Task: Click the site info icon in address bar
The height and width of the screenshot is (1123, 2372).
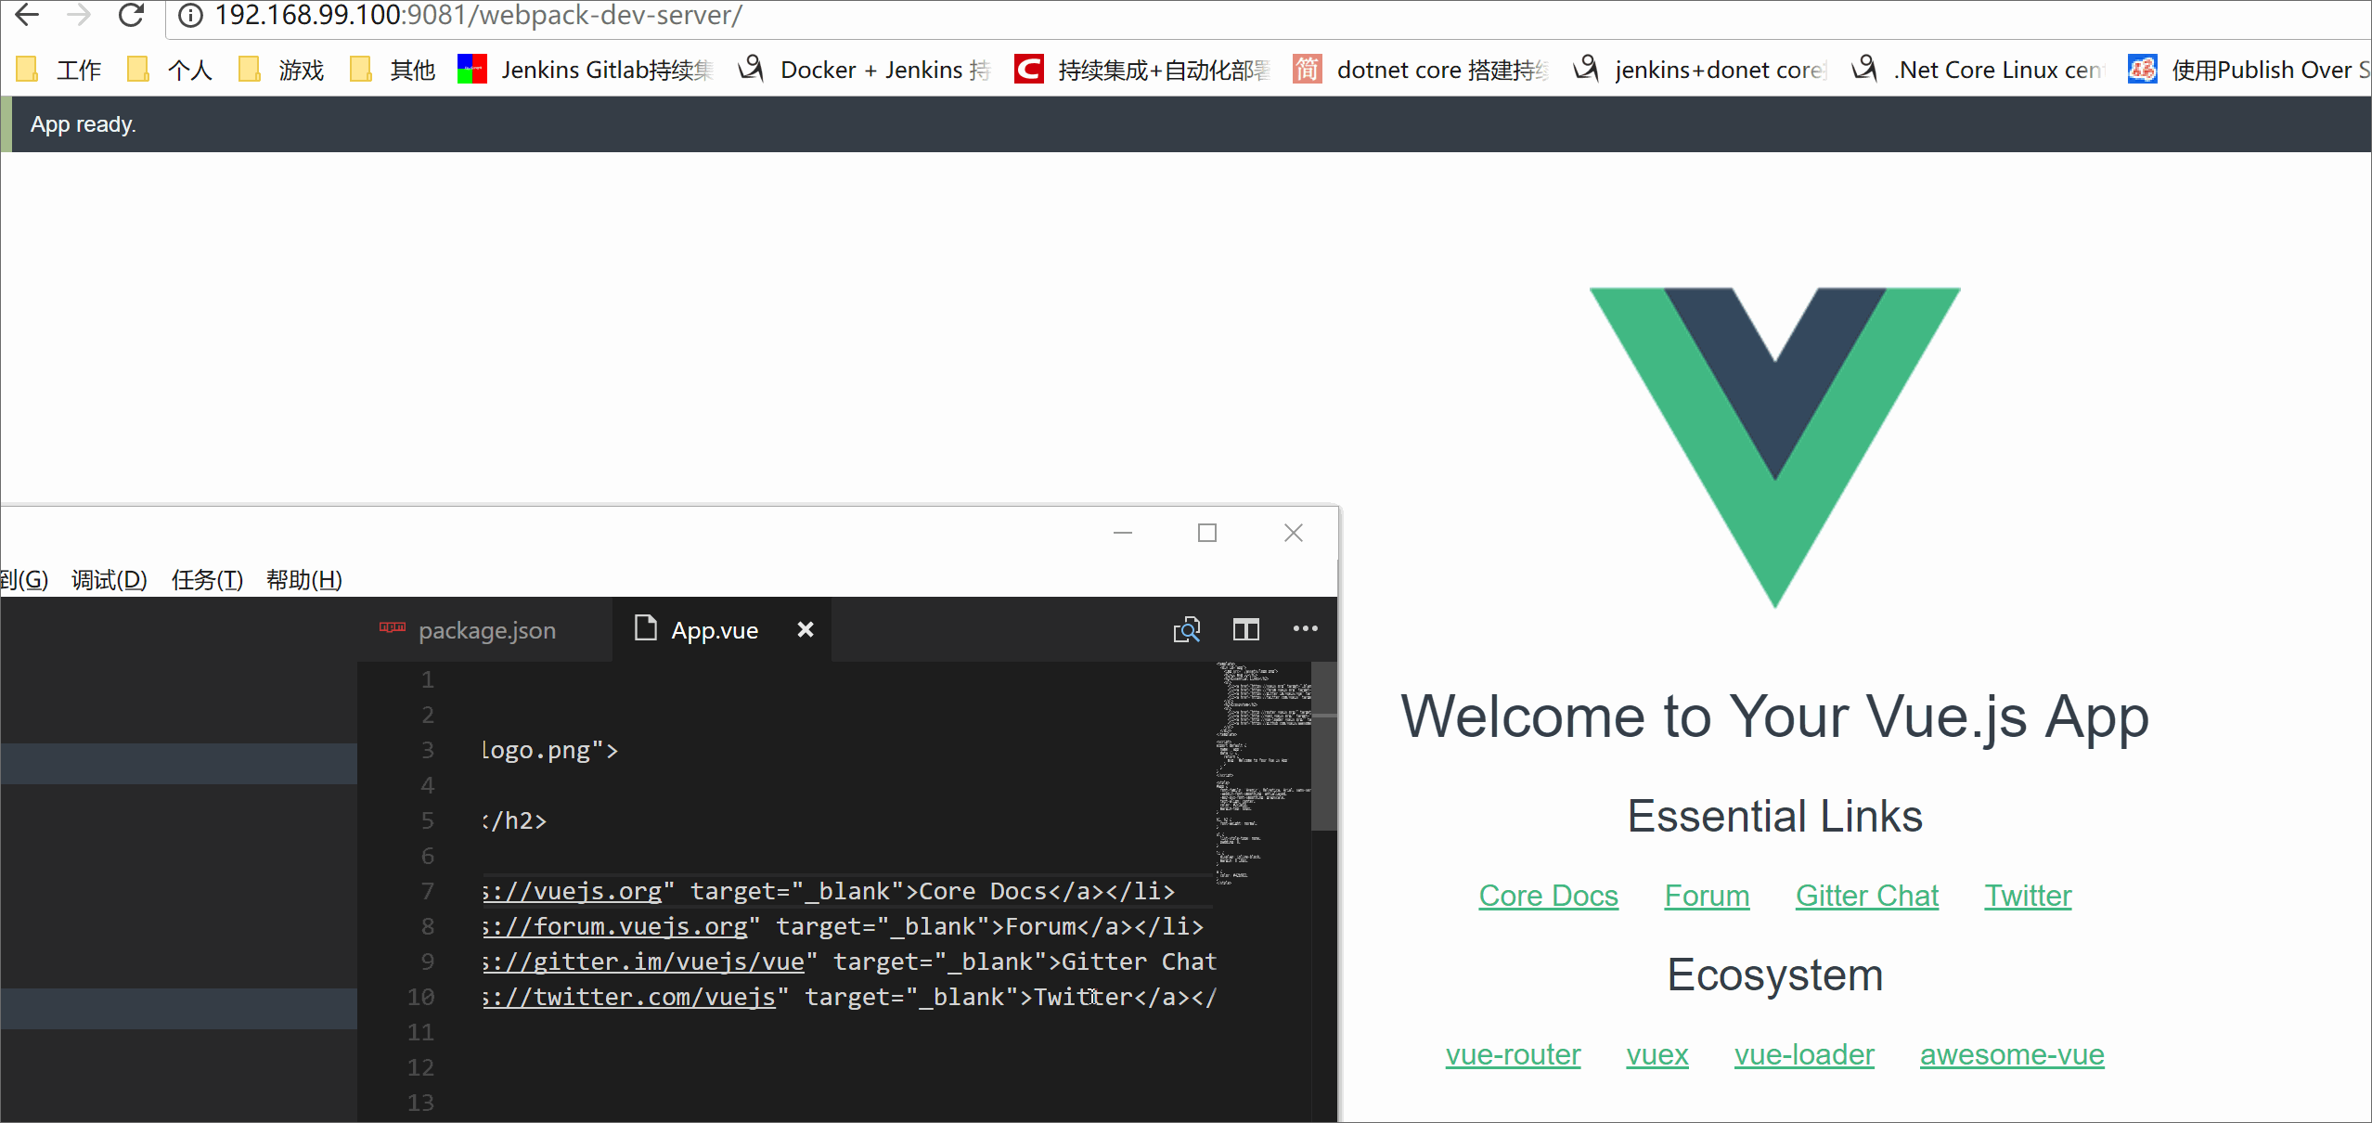Action: coord(190,16)
